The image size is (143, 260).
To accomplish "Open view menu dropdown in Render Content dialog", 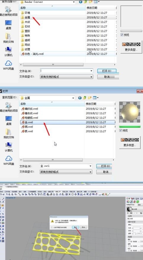I will coord(99,2).
